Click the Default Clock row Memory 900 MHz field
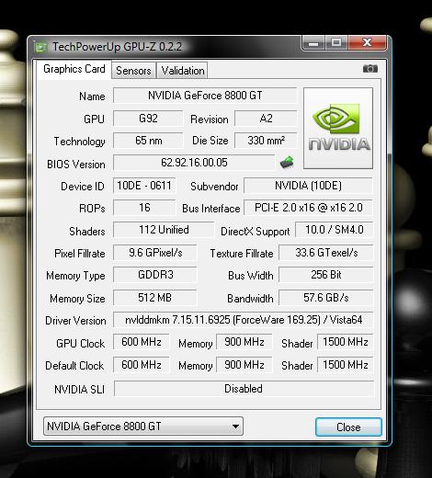432x478 pixels. click(x=244, y=365)
